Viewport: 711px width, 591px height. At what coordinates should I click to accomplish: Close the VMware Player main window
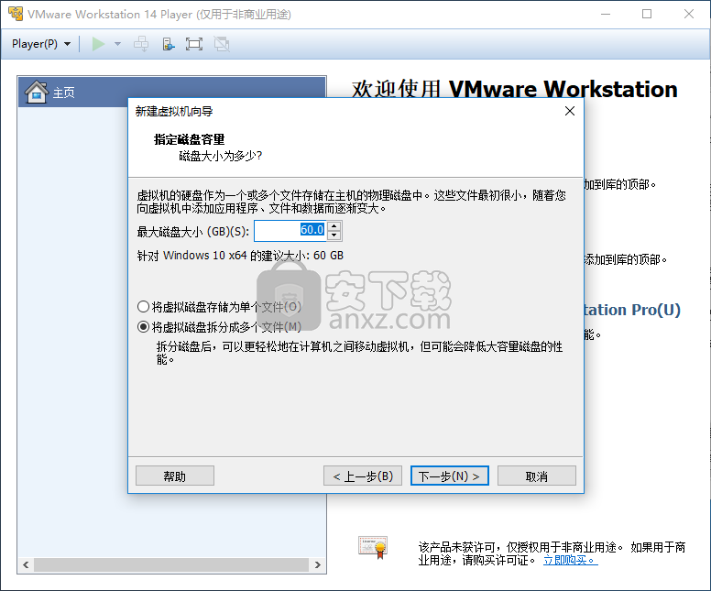[689, 14]
